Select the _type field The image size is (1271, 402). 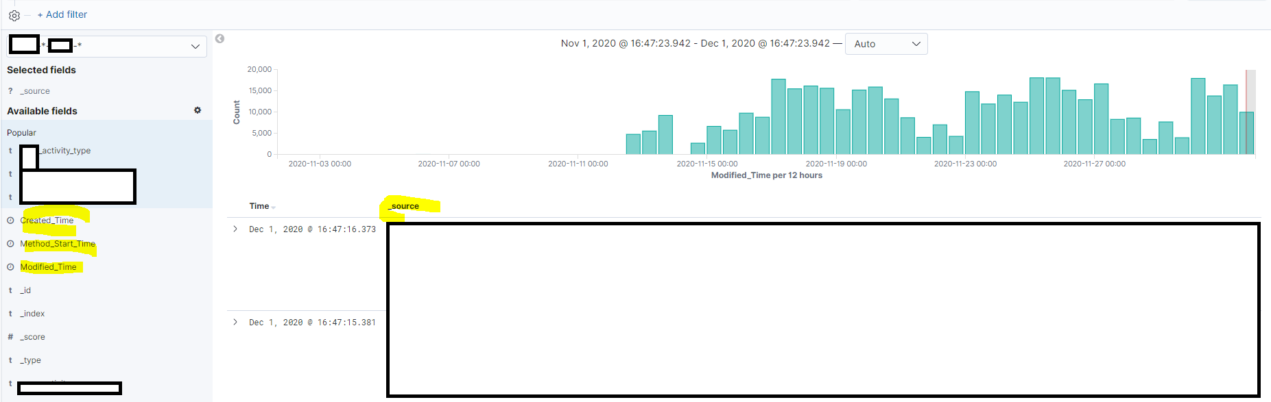click(30, 360)
